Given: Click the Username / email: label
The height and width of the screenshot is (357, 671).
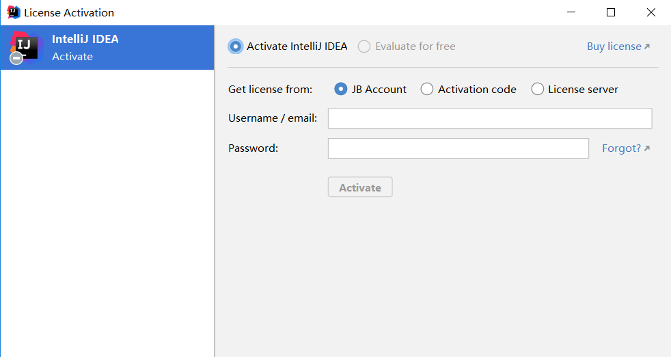Looking at the screenshot, I should click(x=273, y=118).
